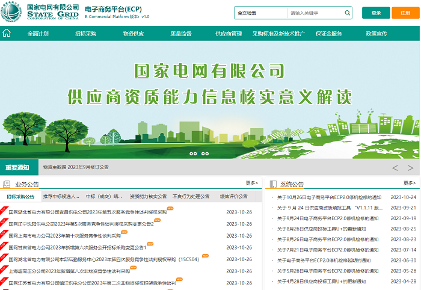
Task: Click 电子商务平台(ECP) title text
Action: pyautogui.click(x=113, y=9)
